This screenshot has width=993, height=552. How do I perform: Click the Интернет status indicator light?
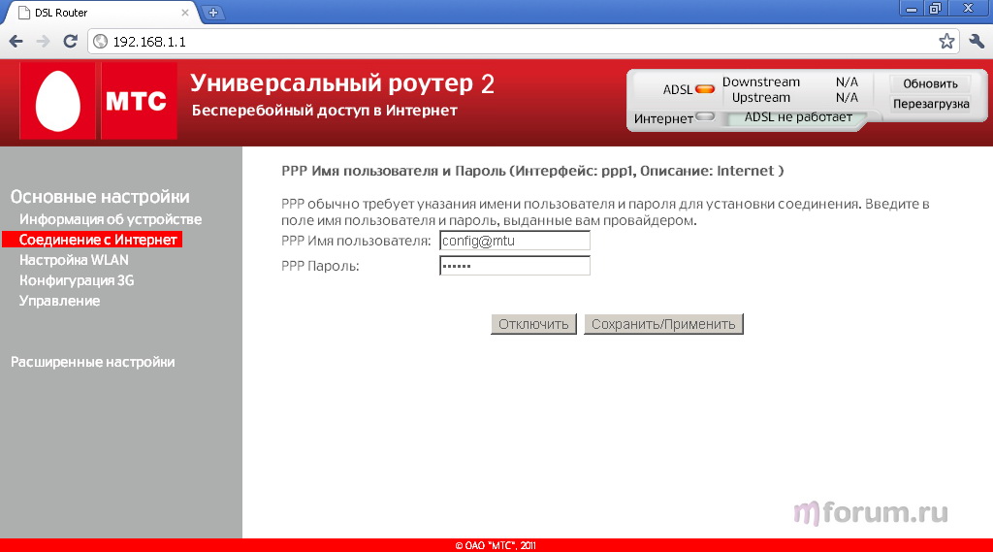(x=705, y=117)
